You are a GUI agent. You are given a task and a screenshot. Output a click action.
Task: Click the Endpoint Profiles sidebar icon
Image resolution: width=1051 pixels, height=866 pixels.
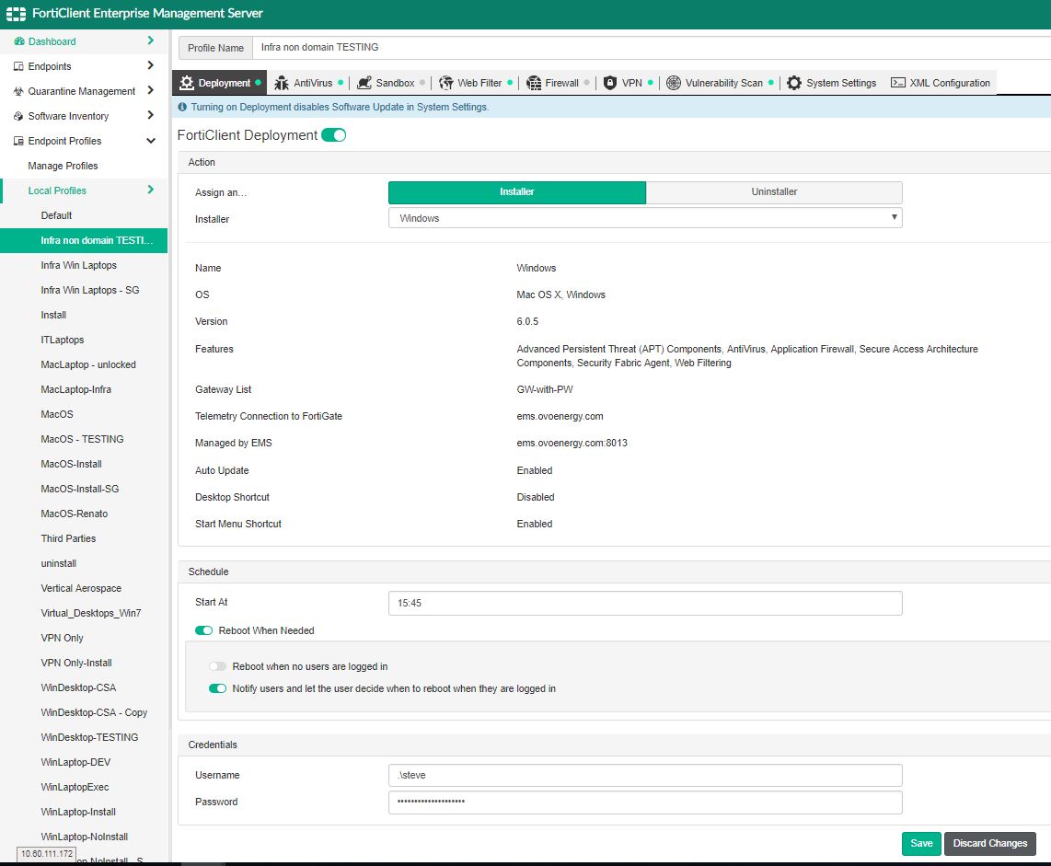coord(18,141)
